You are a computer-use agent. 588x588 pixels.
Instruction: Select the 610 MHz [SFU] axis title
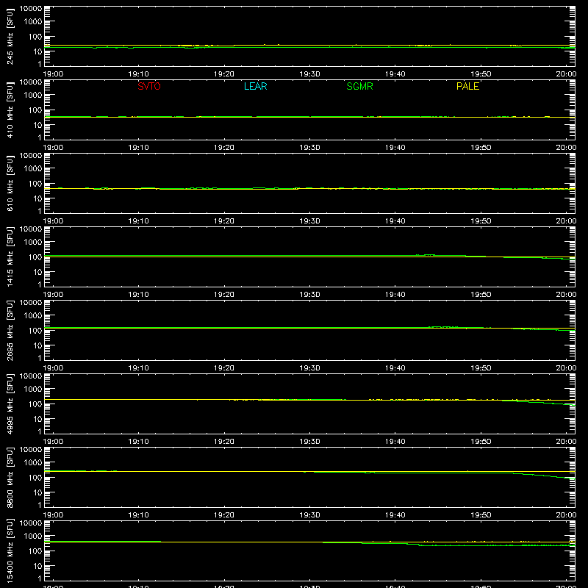(10, 183)
